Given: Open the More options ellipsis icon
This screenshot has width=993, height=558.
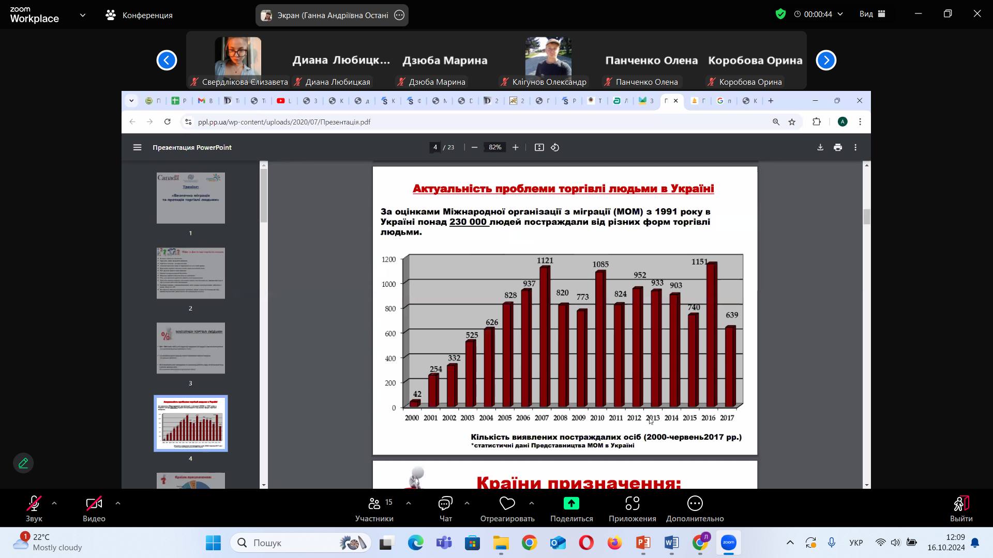Looking at the screenshot, I should click(x=695, y=503).
